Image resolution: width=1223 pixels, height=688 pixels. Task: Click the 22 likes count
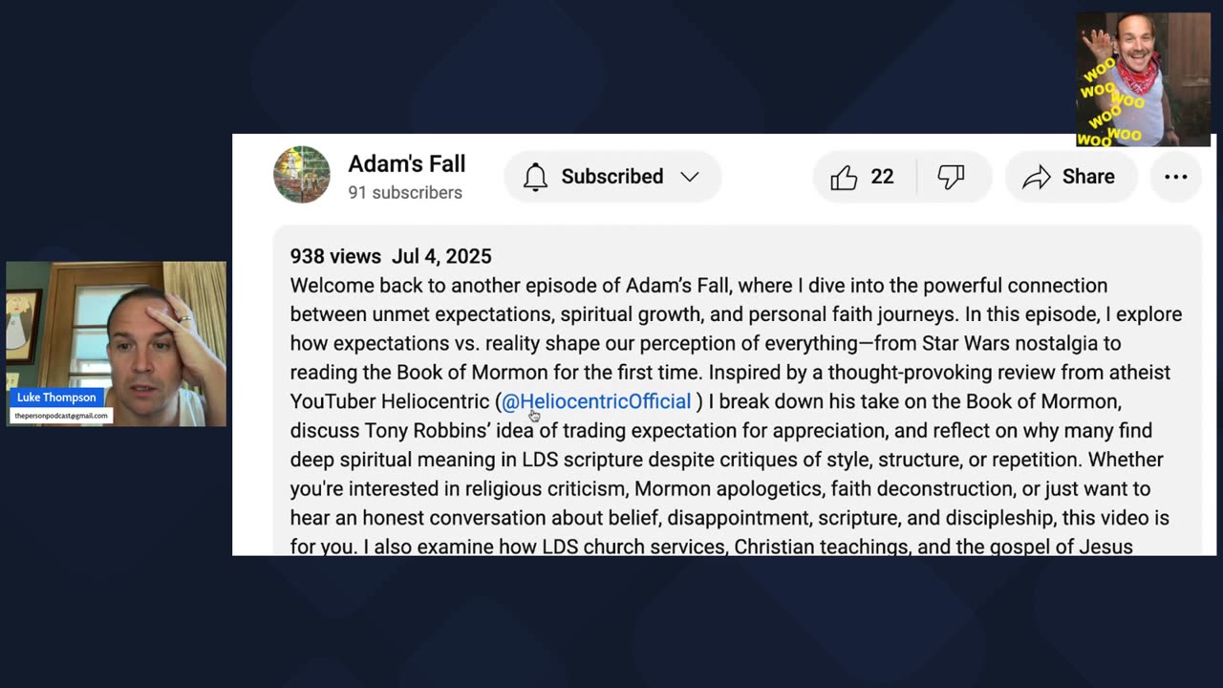pos(882,177)
